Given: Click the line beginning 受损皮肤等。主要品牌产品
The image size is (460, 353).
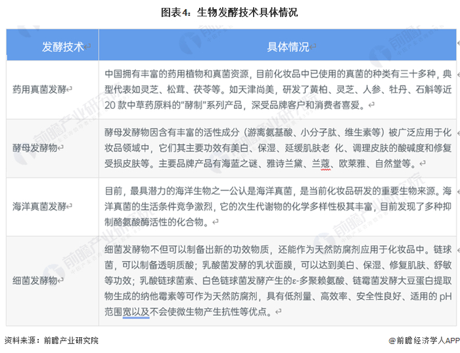Looking at the screenshot, I should click(x=260, y=163).
